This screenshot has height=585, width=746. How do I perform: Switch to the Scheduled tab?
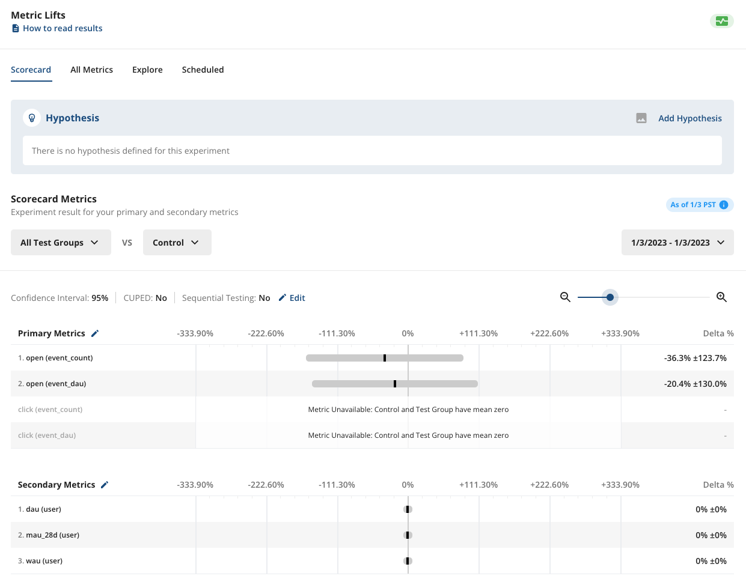(203, 69)
